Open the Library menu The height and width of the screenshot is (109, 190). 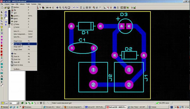[x=22, y=4]
